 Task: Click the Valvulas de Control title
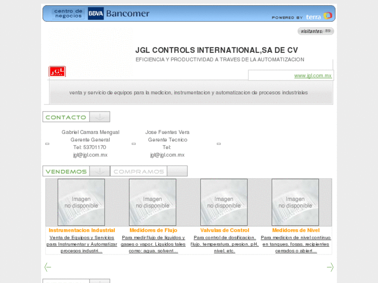point(225,230)
